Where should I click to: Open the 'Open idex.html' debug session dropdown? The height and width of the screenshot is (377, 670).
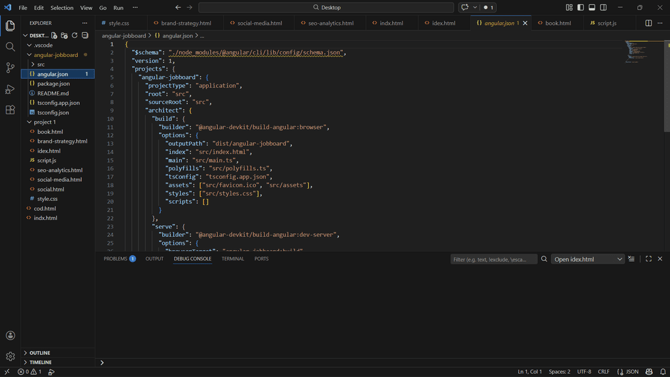pyautogui.click(x=588, y=259)
